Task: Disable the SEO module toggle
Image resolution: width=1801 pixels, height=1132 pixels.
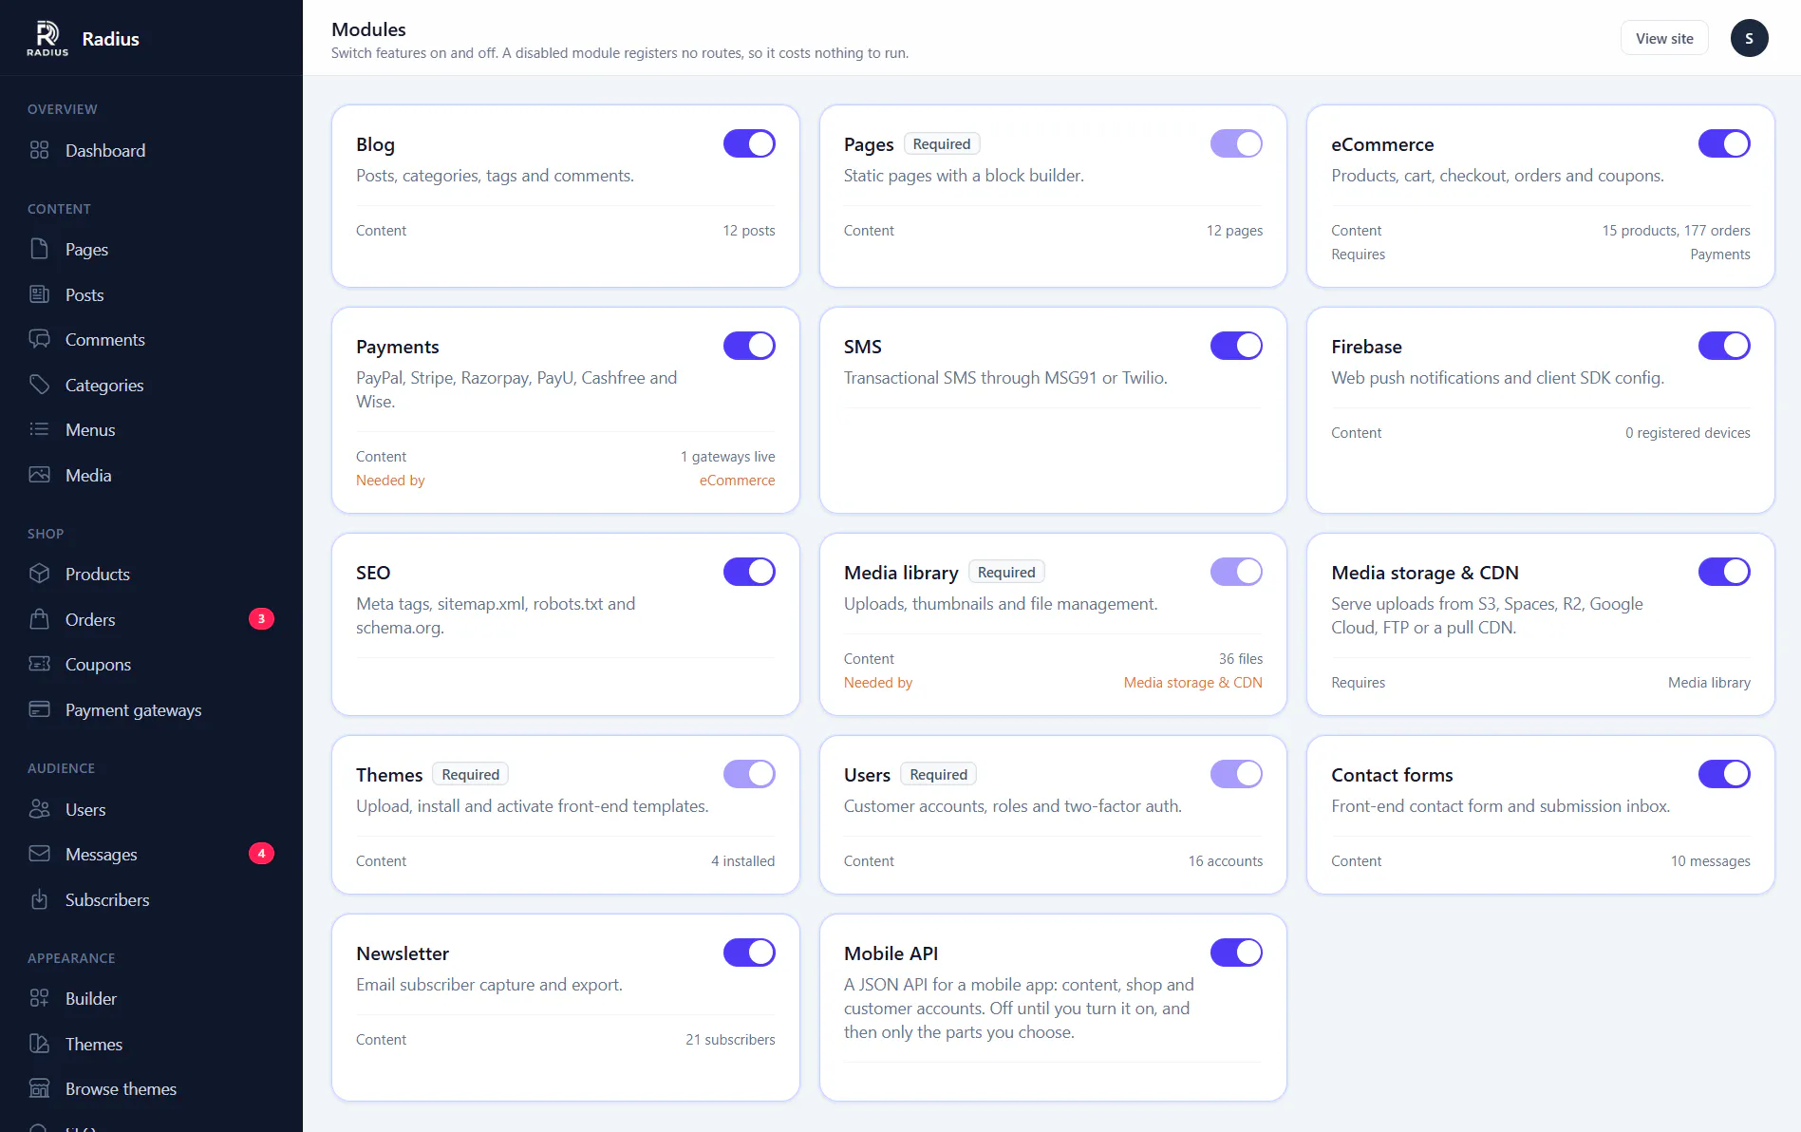Action: pos(749,572)
